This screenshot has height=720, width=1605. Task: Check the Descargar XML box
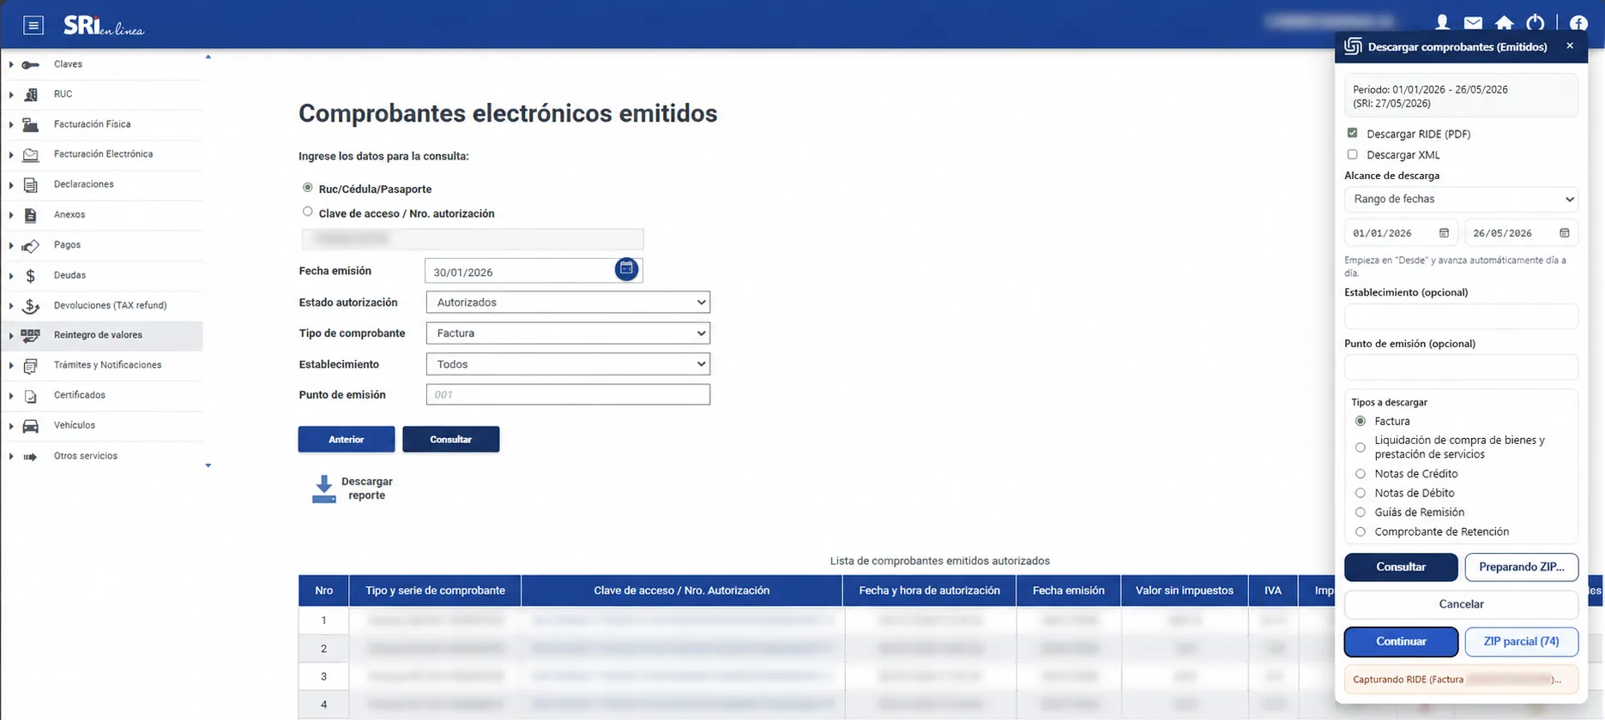[1353, 154]
